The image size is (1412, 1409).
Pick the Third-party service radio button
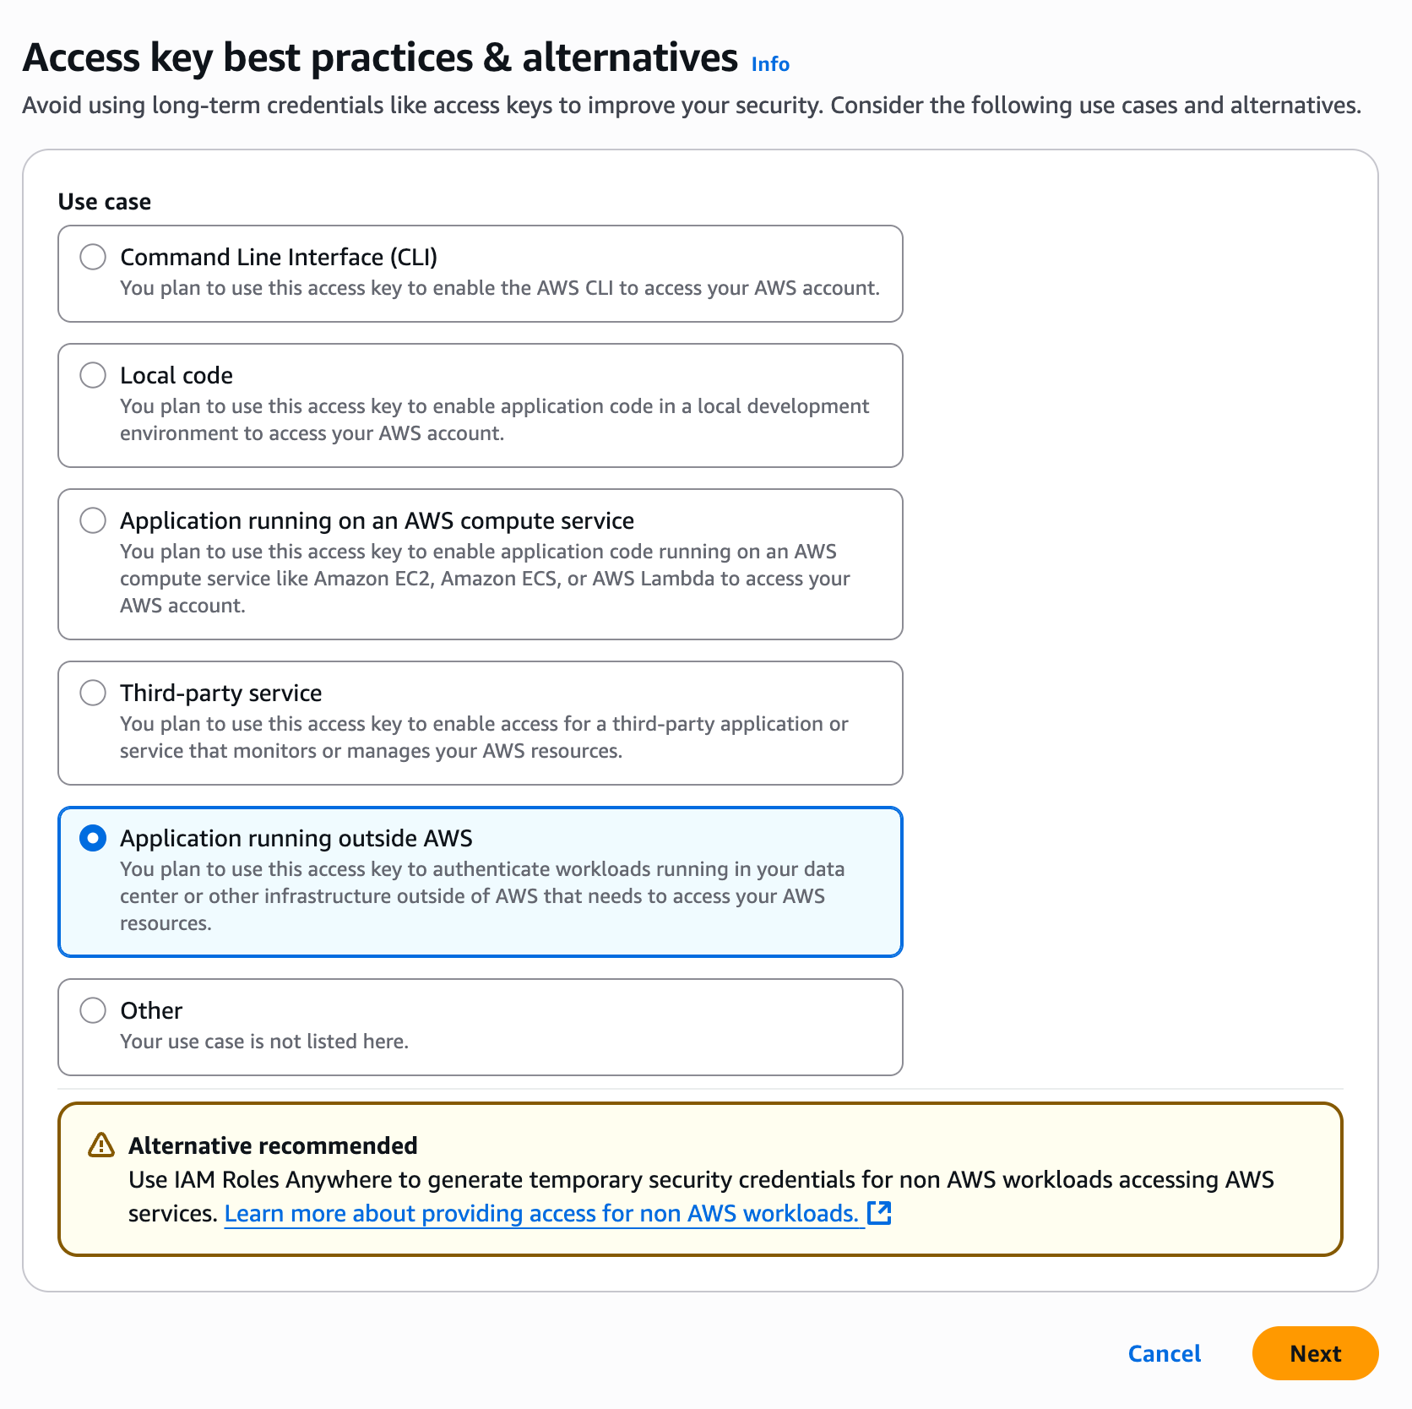click(93, 693)
